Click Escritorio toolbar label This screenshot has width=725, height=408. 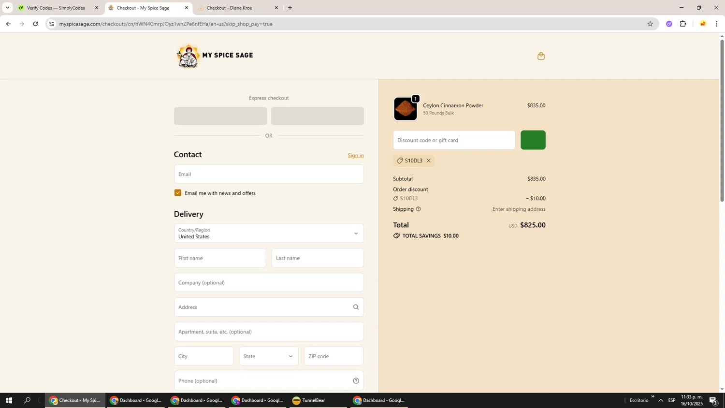639,400
